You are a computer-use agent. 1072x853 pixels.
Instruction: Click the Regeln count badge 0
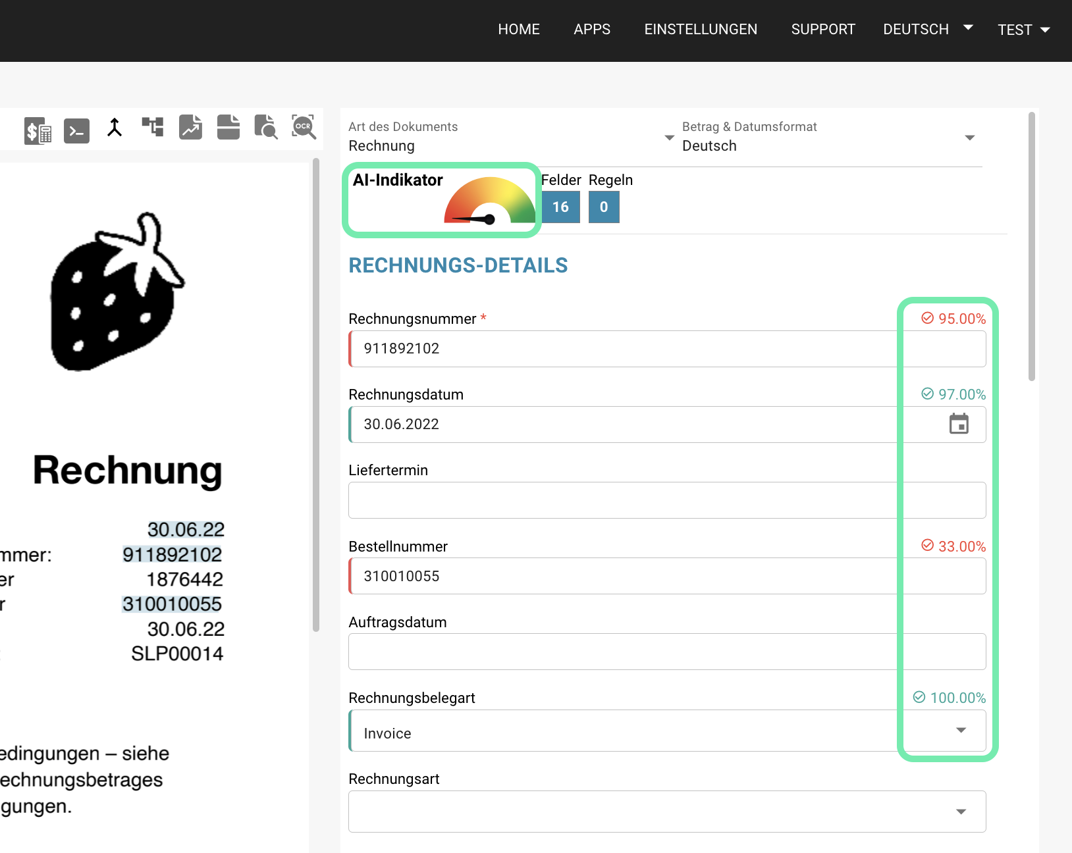click(x=604, y=207)
